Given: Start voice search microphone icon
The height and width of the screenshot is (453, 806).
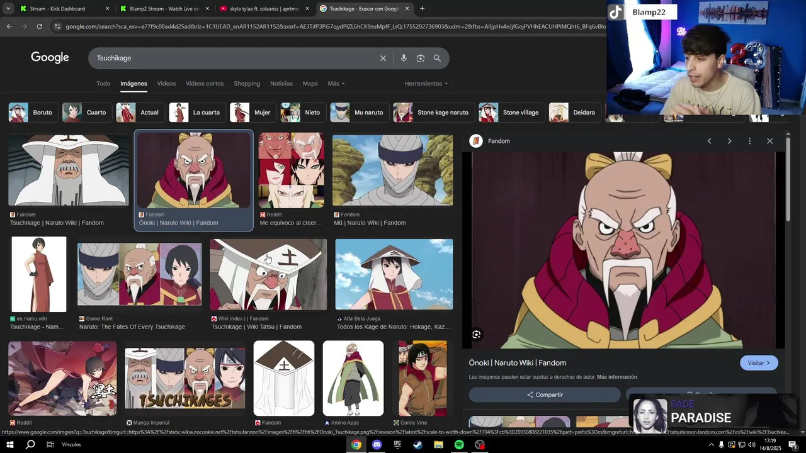Looking at the screenshot, I should coord(404,58).
